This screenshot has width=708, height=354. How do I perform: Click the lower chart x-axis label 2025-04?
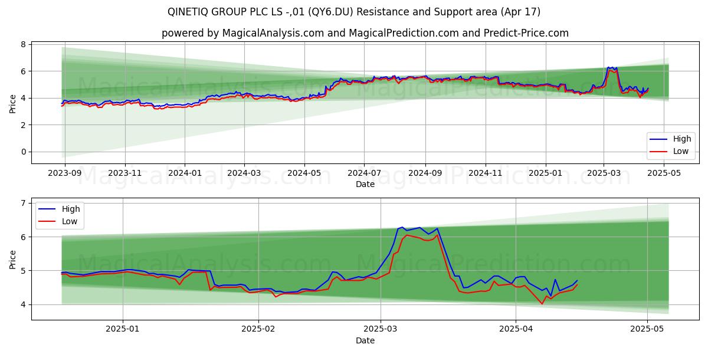[x=516, y=330]
